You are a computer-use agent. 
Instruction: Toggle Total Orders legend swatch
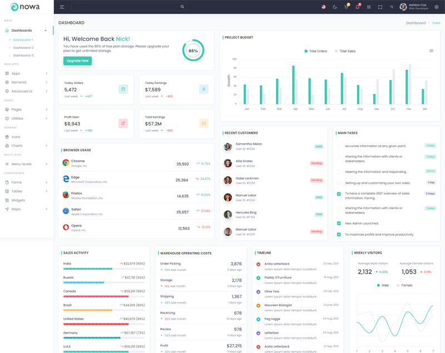point(306,51)
